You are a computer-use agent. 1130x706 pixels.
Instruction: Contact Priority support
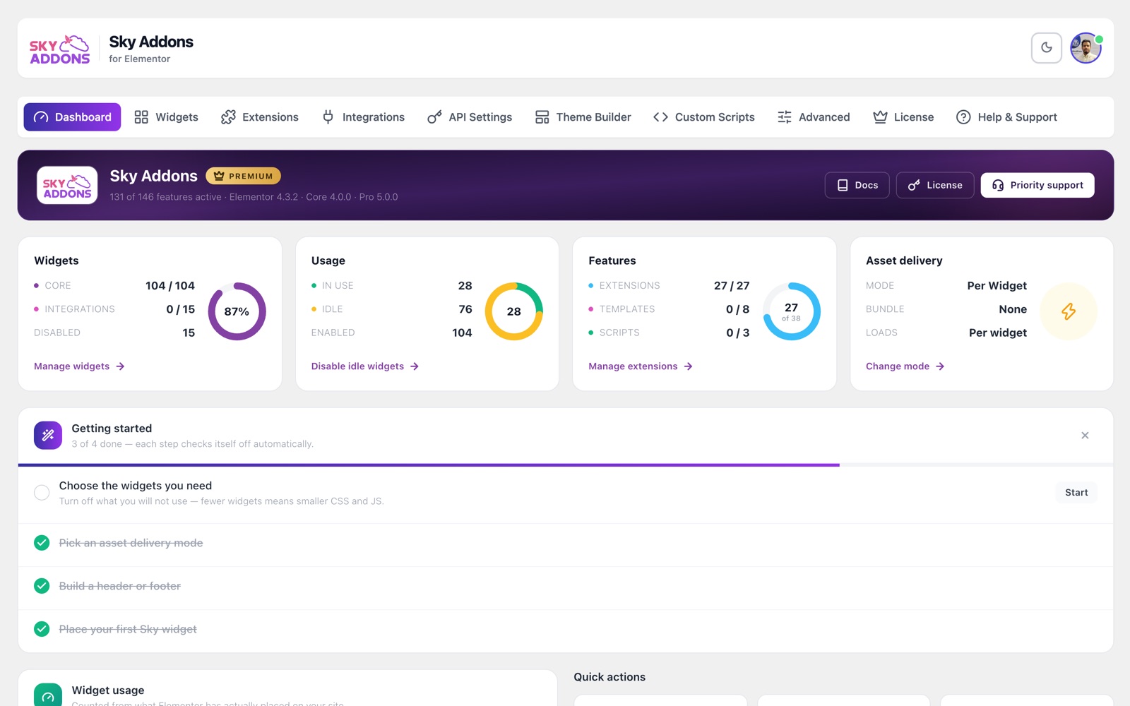point(1037,185)
